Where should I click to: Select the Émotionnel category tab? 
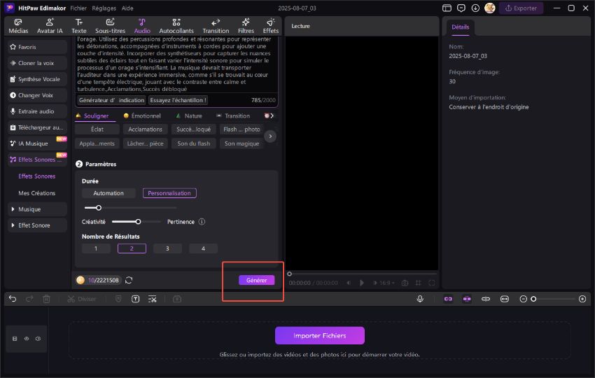pos(142,115)
